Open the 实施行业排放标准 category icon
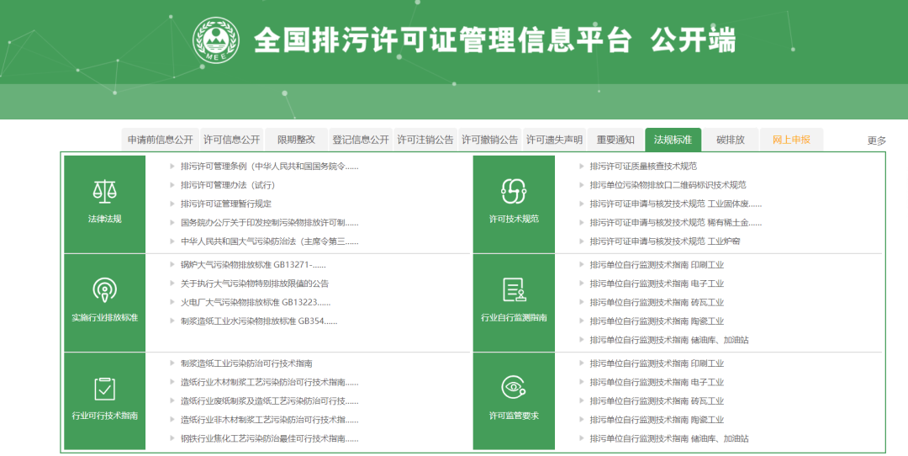Viewport: 908px width, 456px height. [x=104, y=290]
